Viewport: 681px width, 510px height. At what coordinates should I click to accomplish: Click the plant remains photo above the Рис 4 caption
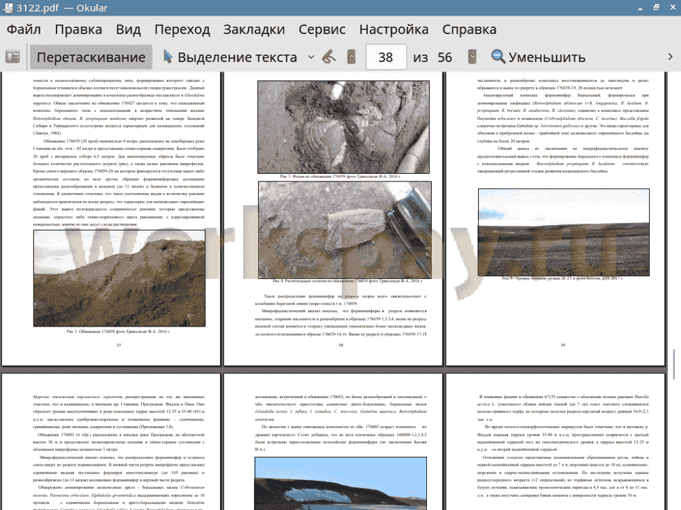click(x=345, y=230)
